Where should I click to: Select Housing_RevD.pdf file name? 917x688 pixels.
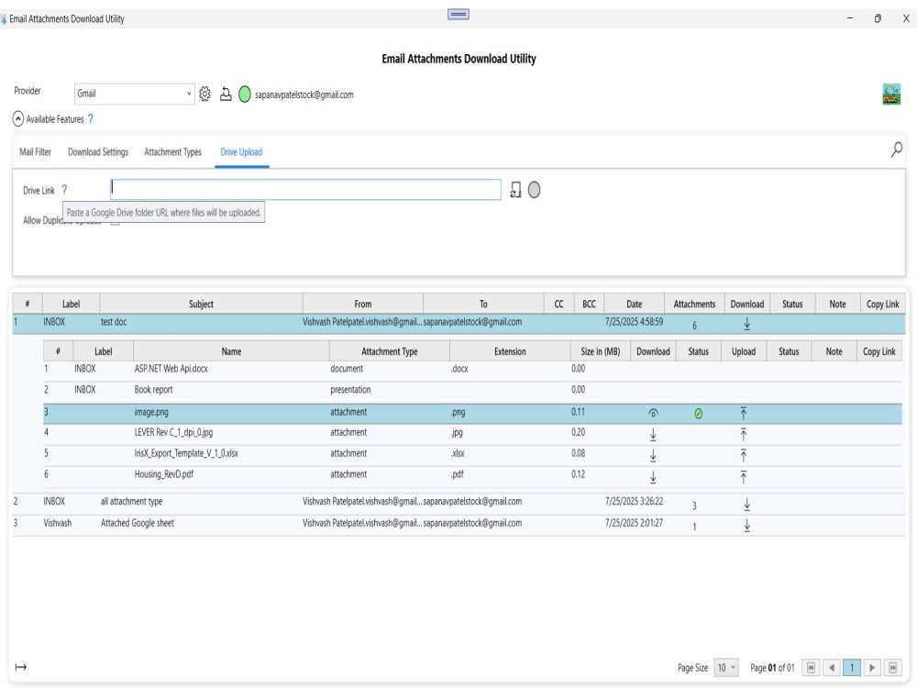tap(164, 474)
